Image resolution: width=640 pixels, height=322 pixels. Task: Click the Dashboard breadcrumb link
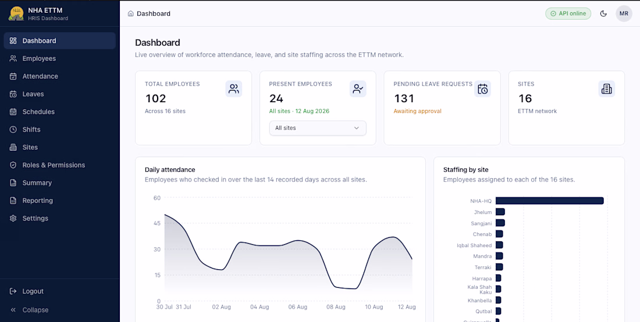[154, 13]
